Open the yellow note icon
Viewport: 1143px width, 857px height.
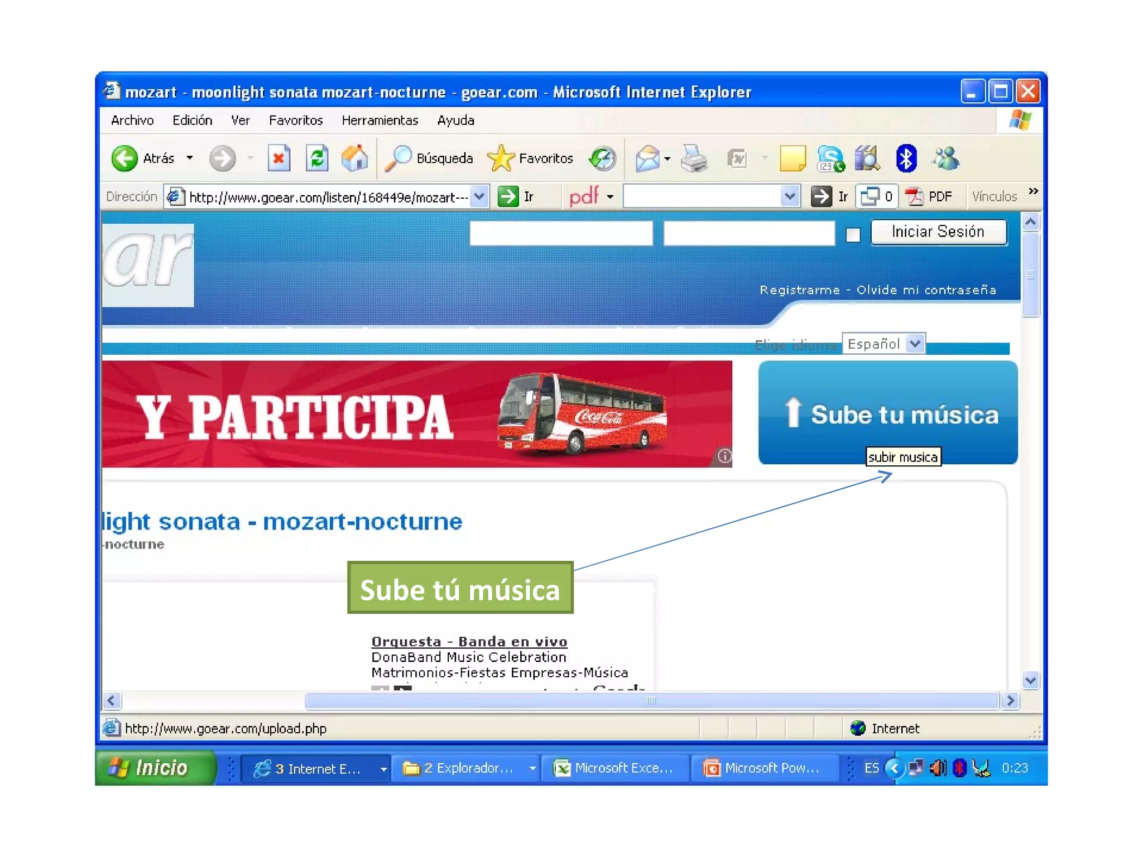click(793, 158)
